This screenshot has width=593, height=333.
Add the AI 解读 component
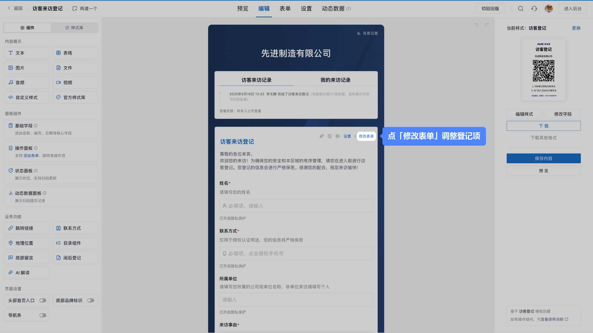[27, 273]
